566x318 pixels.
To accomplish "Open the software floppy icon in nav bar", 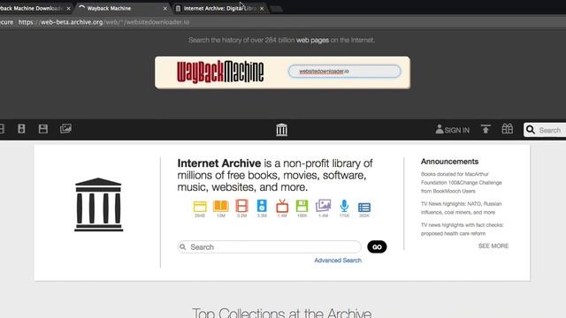I will pos(43,129).
